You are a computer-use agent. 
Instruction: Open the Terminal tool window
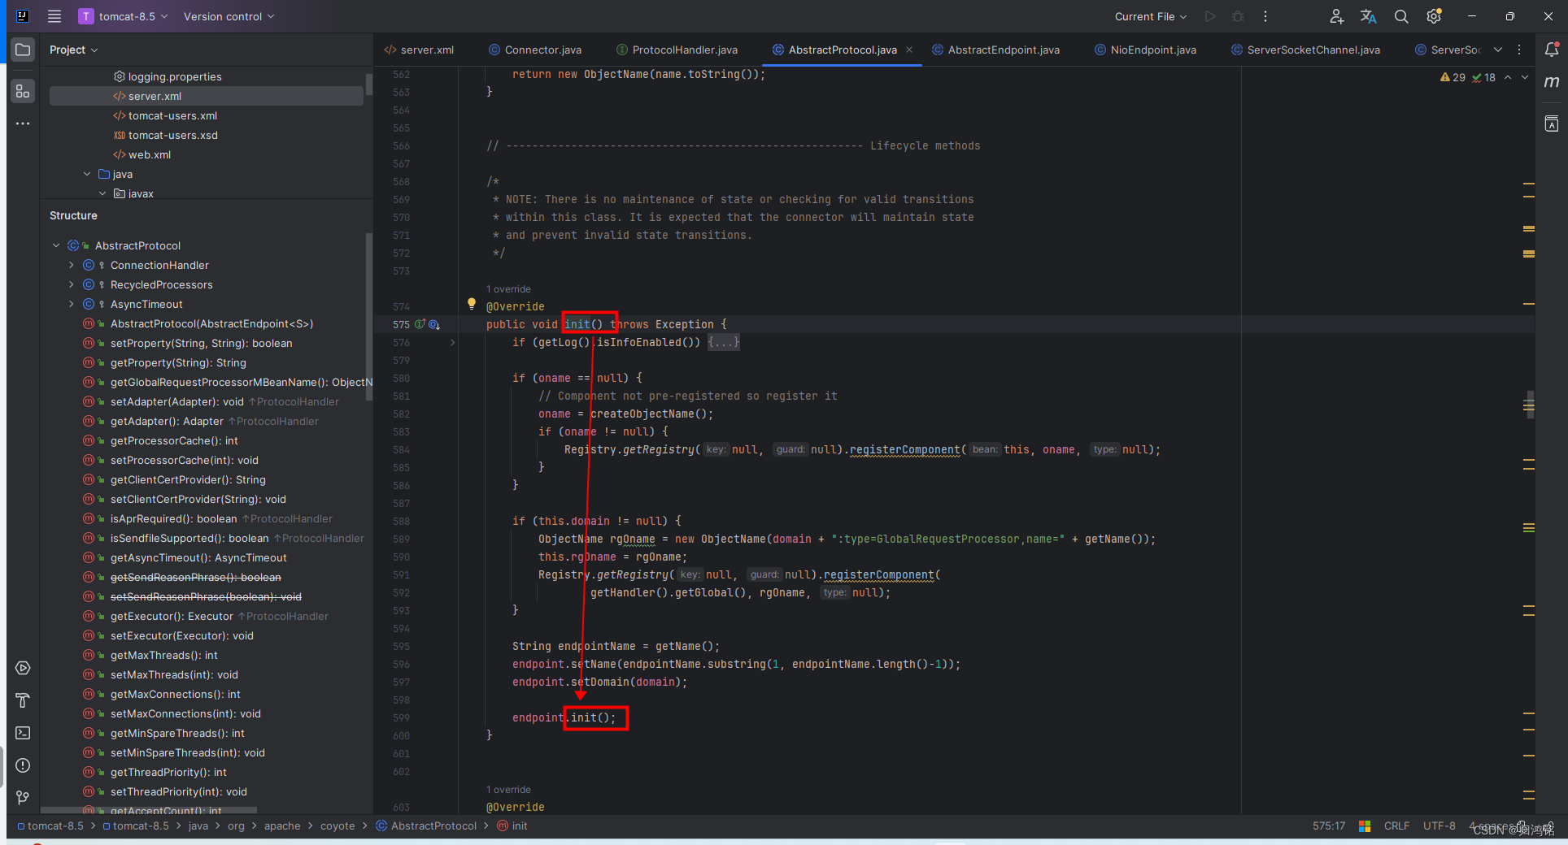pyautogui.click(x=23, y=733)
